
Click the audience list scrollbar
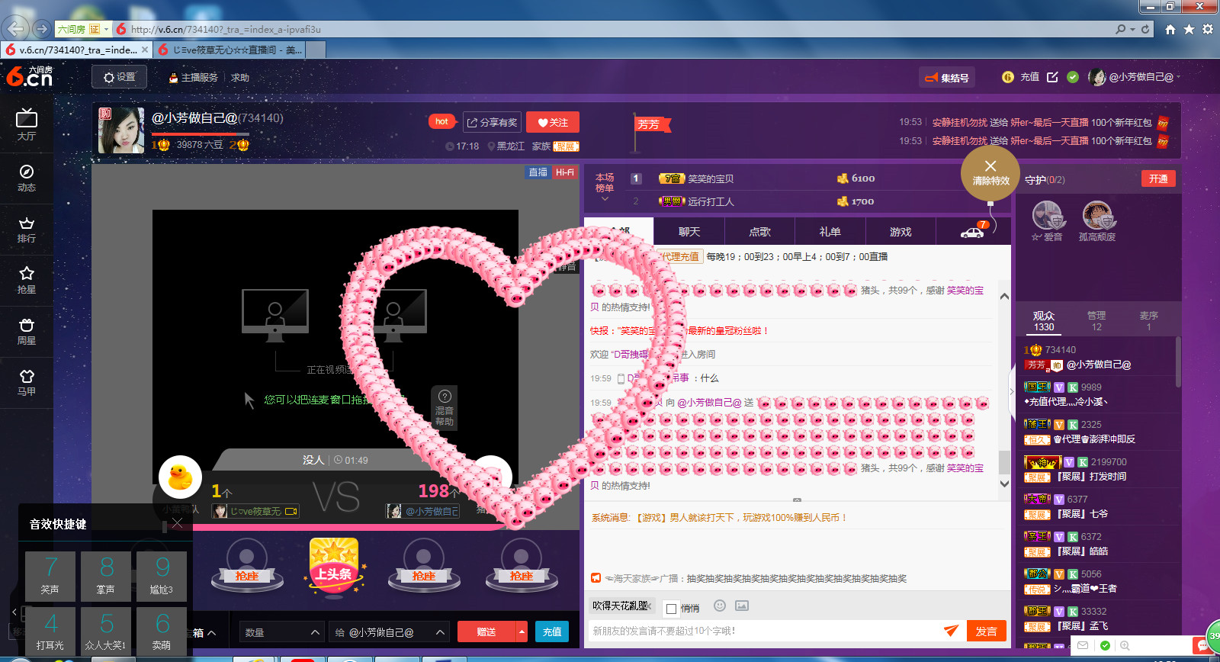(x=1178, y=362)
